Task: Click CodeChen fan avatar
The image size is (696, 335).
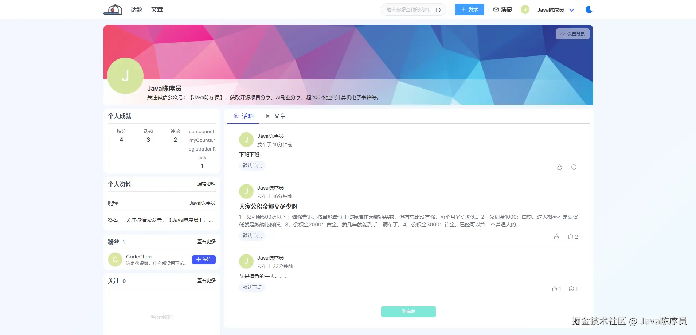Action: [x=115, y=260]
